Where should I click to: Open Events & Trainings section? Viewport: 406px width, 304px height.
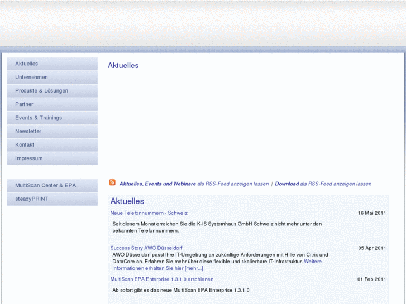coord(52,118)
